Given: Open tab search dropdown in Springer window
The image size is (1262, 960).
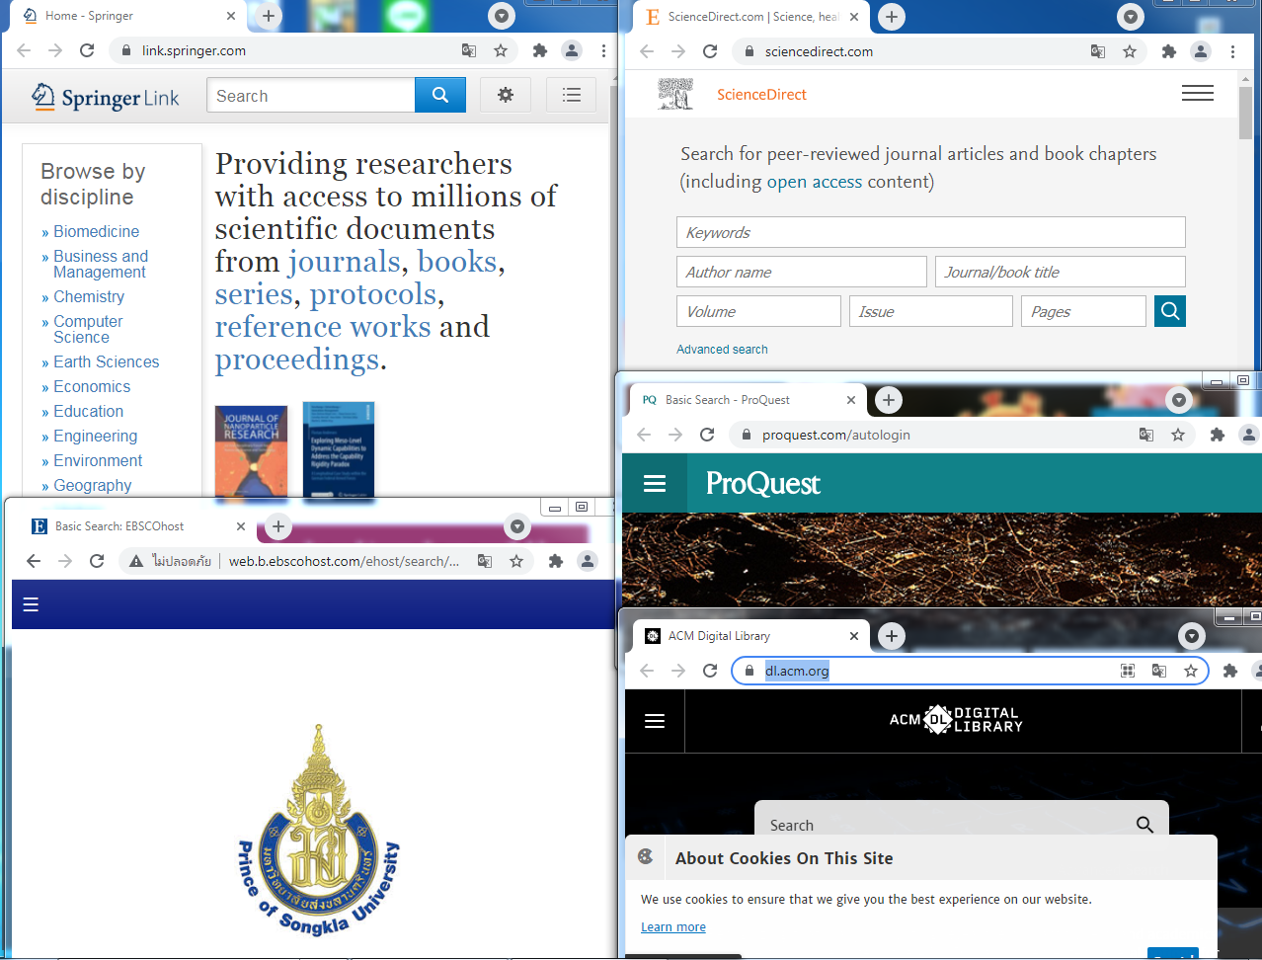Looking at the screenshot, I should tap(503, 16).
